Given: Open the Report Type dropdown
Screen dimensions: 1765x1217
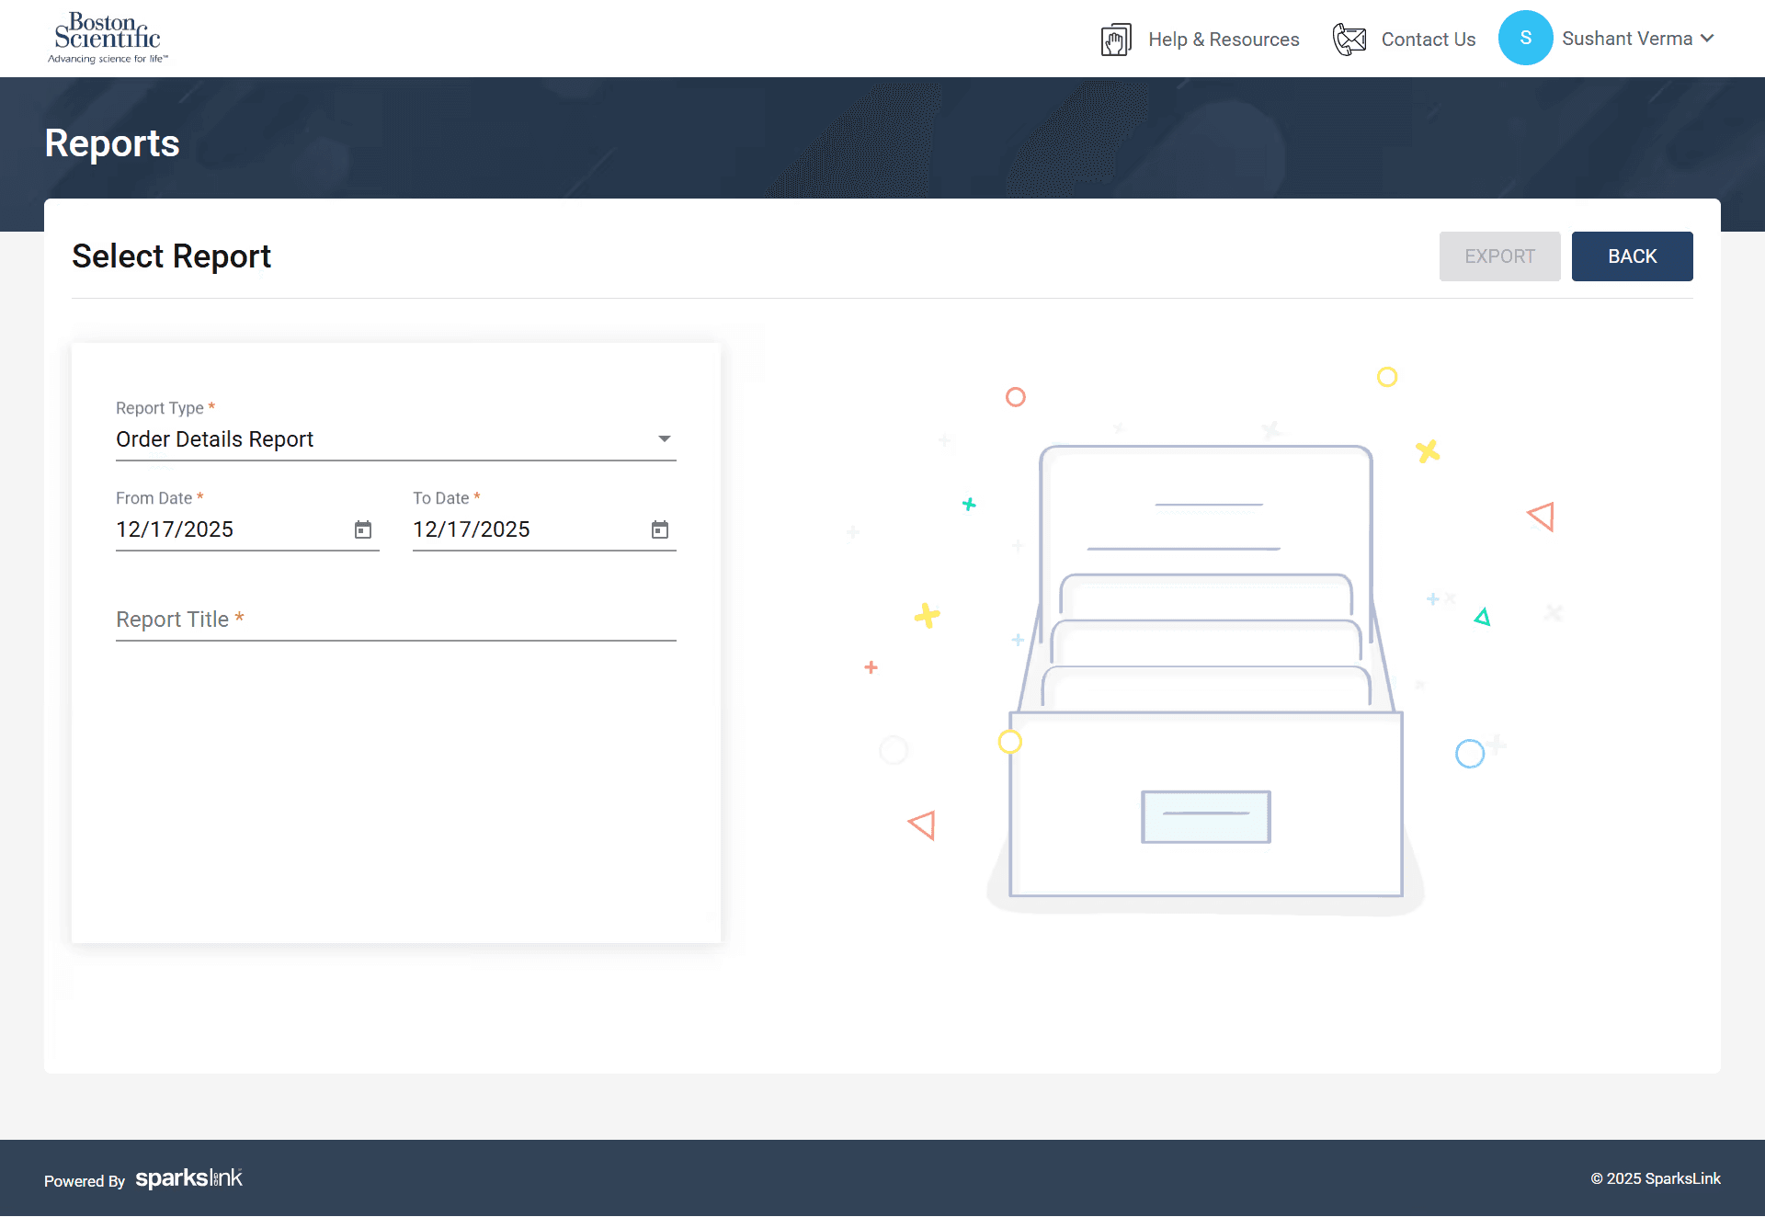Looking at the screenshot, I should coord(395,439).
